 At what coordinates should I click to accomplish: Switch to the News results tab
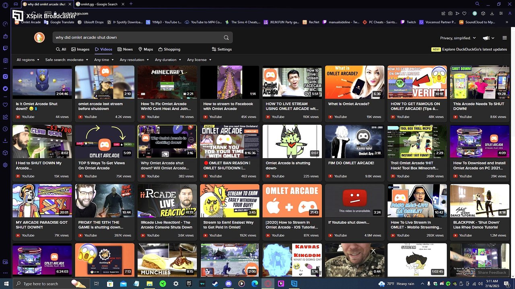tap(125, 49)
